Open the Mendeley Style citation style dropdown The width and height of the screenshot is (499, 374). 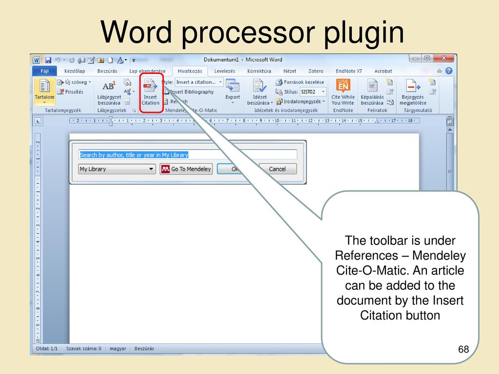pos(220,82)
